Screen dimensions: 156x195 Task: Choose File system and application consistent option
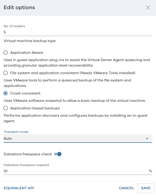[5, 73]
